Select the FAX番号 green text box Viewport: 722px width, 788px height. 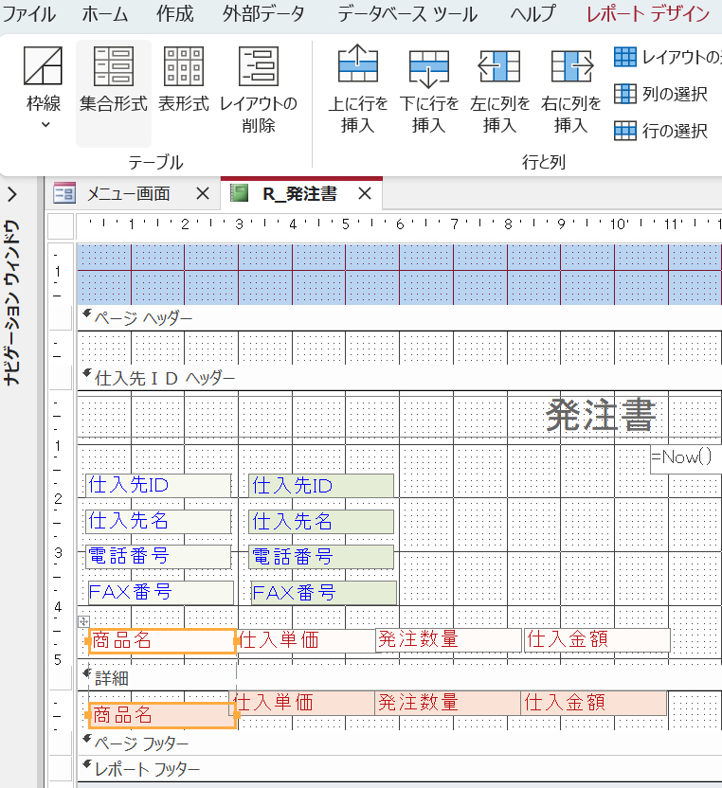click(324, 593)
